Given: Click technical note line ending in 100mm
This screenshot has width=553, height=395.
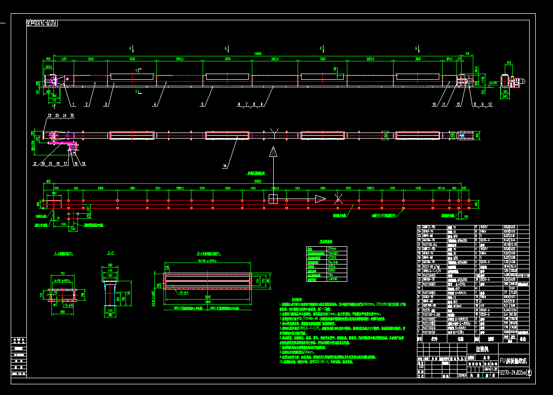Looking at the screenshot, I should pyautogui.click(x=297, y=352).
